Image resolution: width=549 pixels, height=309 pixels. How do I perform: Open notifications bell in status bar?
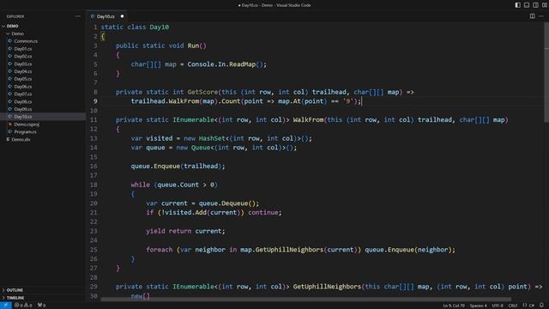tap(541, 306)
